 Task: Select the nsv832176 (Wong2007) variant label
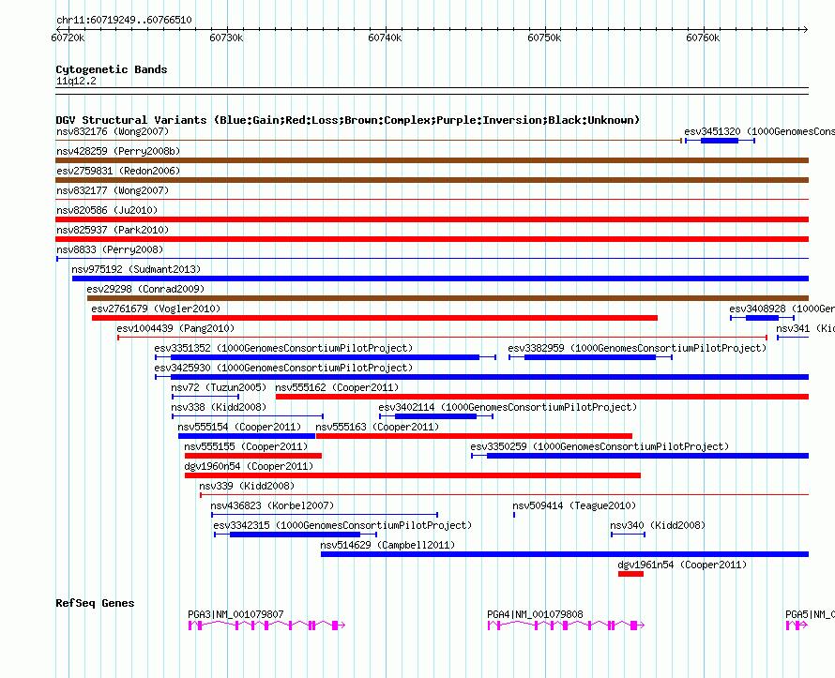tap(113, 131)
